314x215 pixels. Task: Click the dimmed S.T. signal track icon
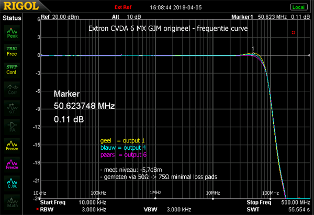12,108
